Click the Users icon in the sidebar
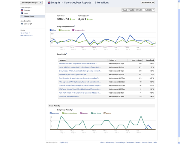This screenshot has height=144, width=180. 22,13
